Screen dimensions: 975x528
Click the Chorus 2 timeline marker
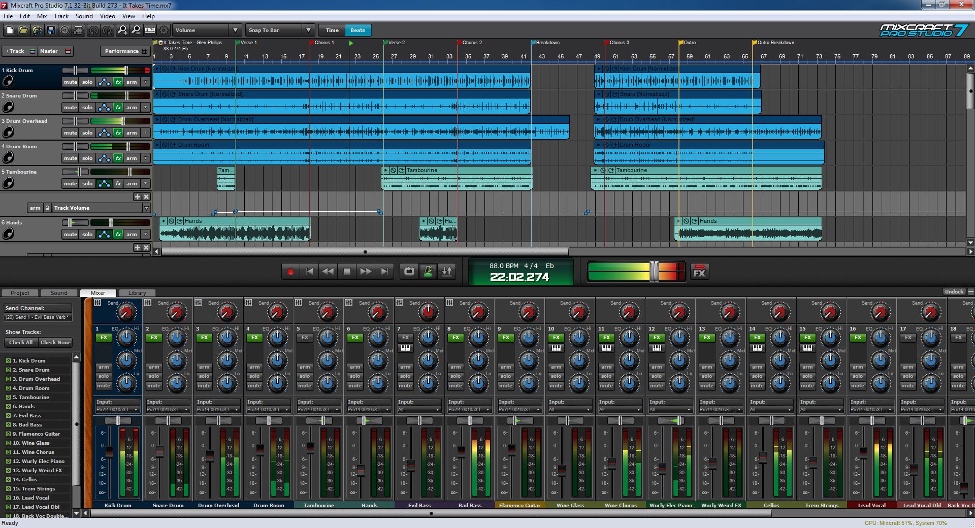coord(470,43)
